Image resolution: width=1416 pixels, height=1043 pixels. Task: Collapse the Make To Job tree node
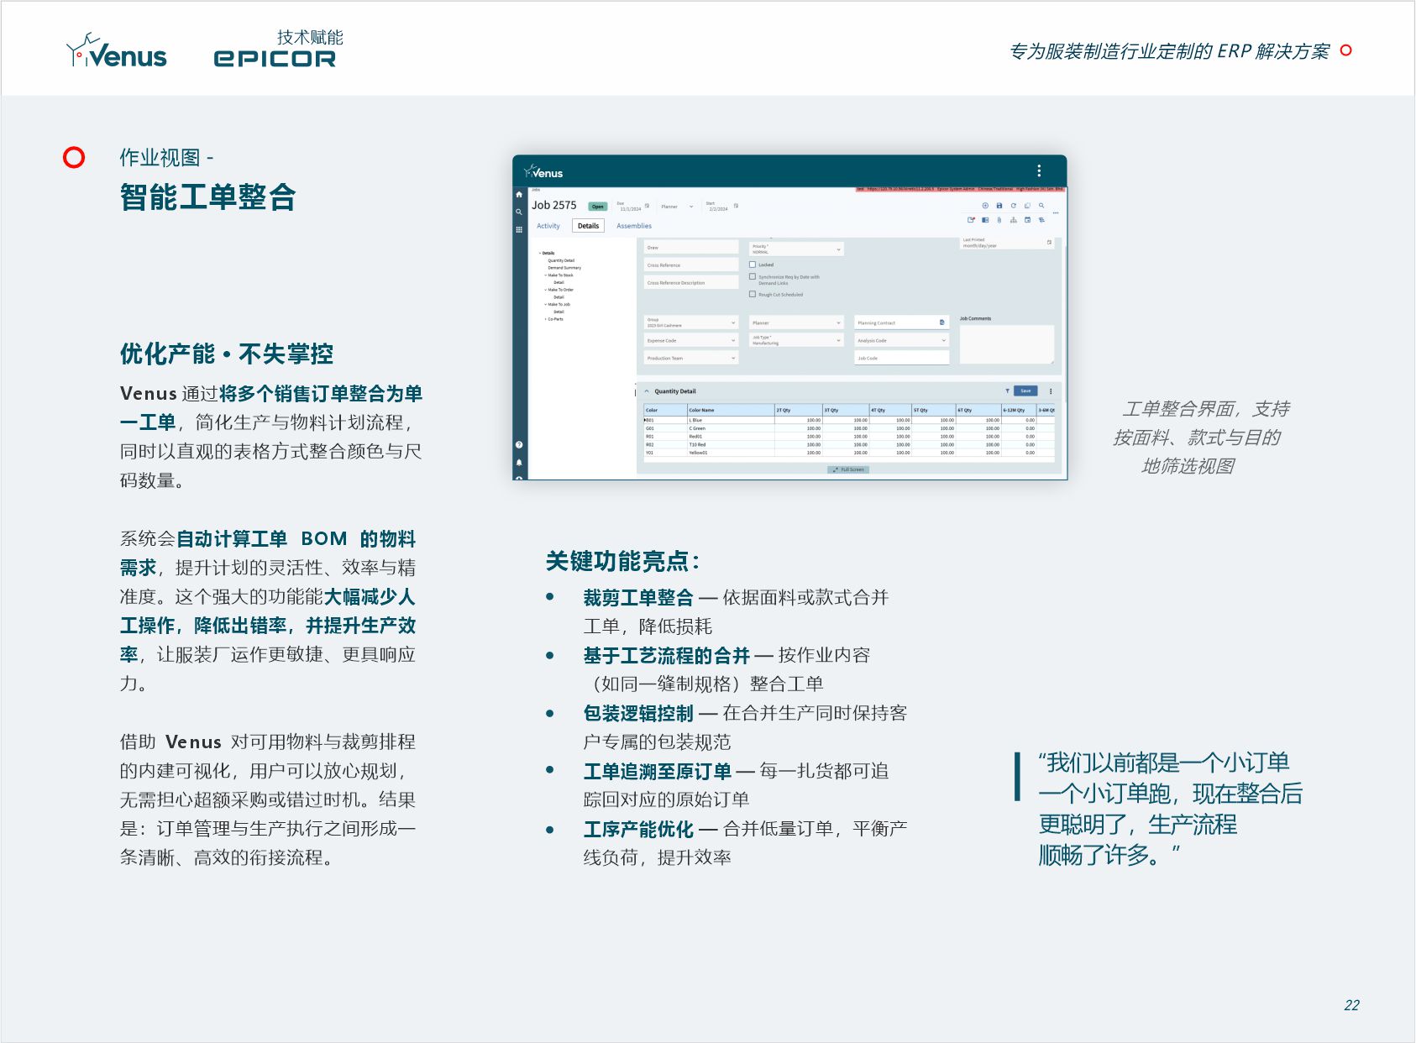[546, 305]
